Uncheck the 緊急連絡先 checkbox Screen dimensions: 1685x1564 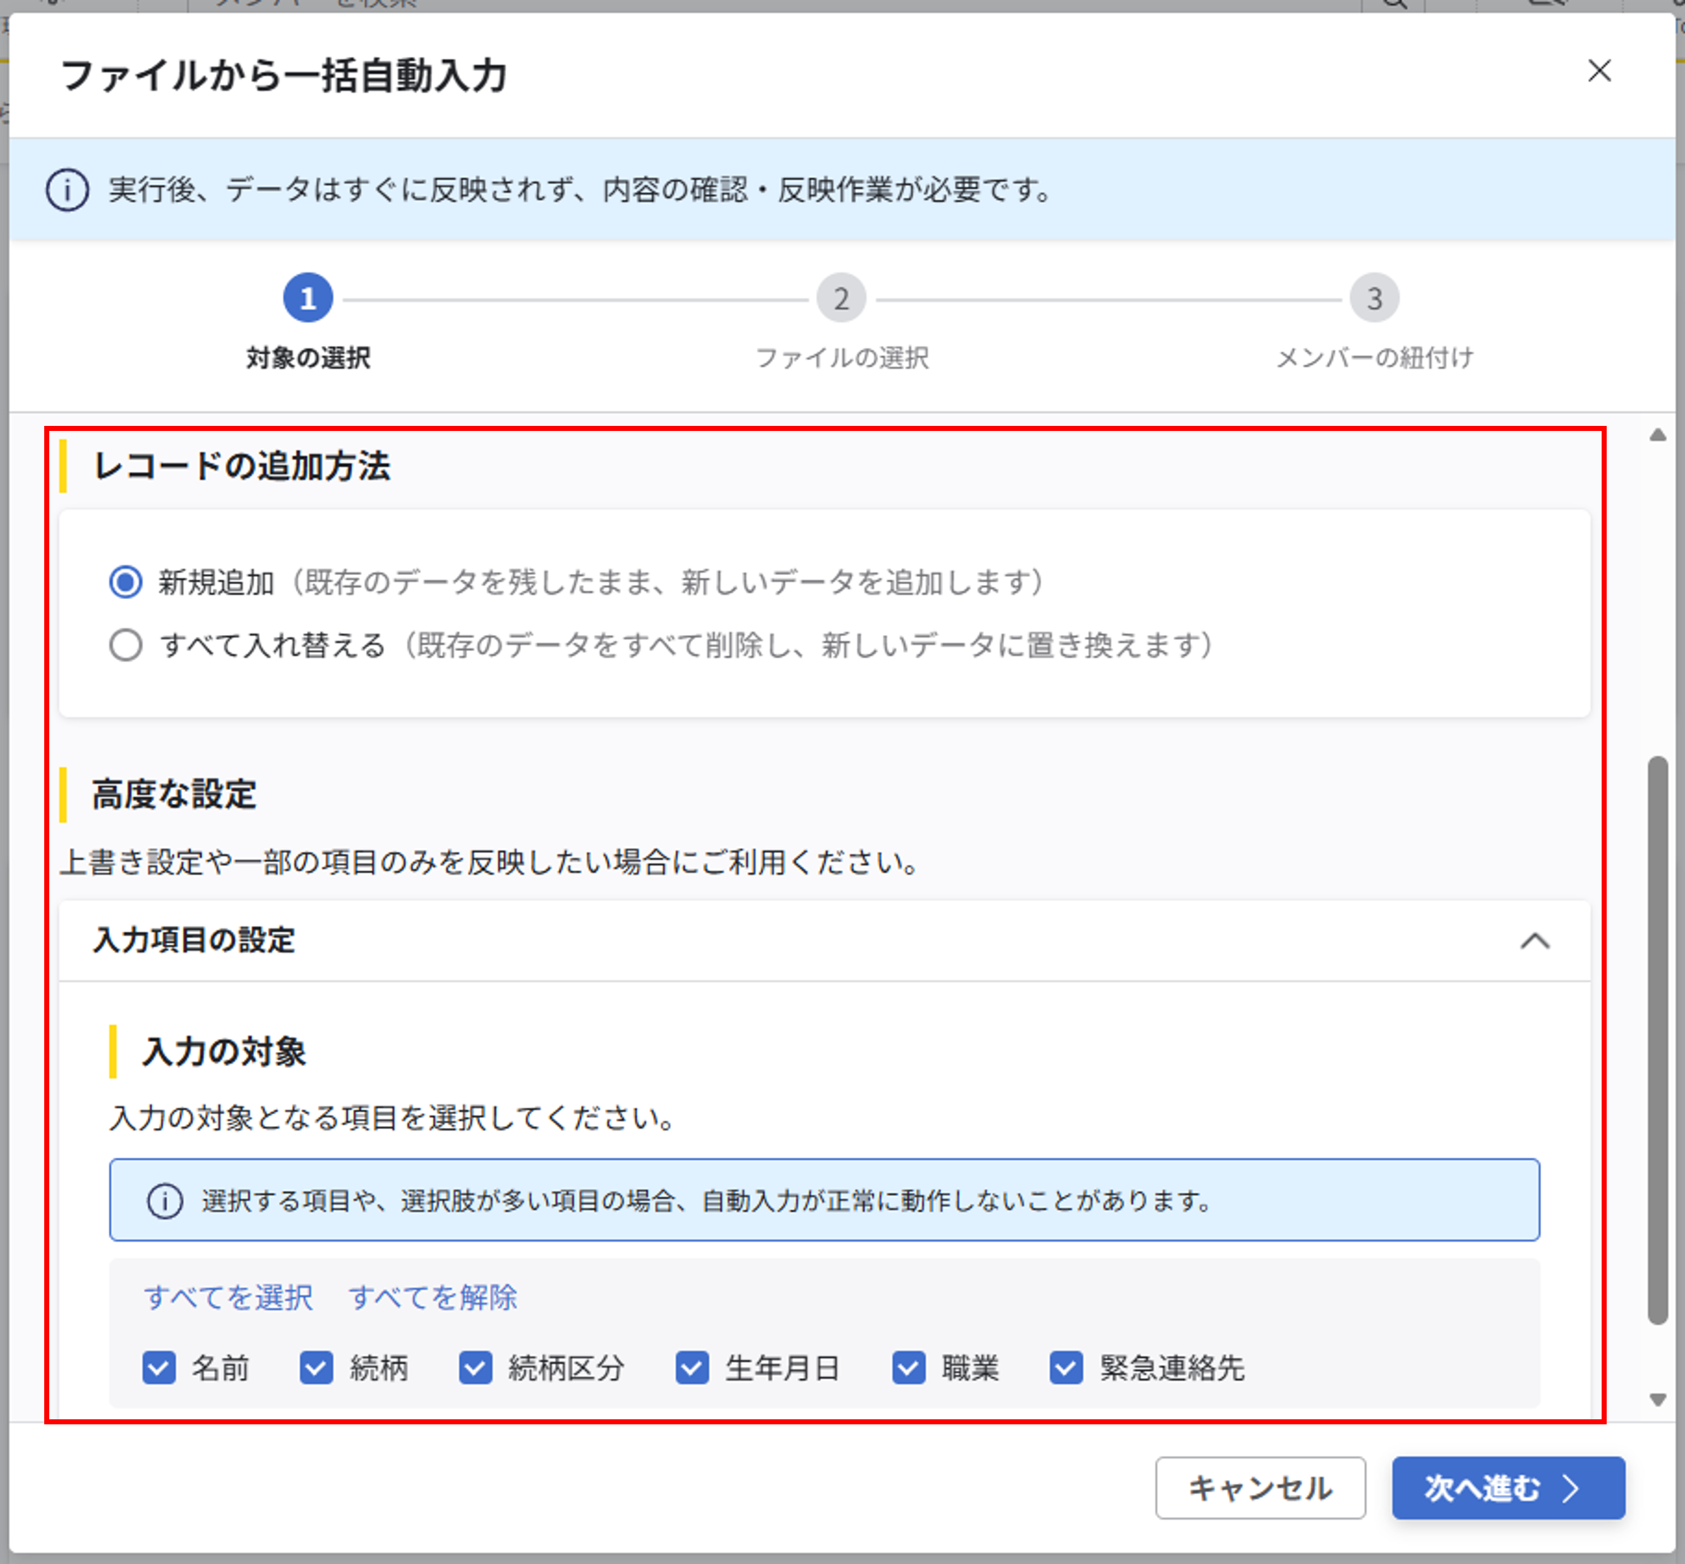pos(1066,1367)
